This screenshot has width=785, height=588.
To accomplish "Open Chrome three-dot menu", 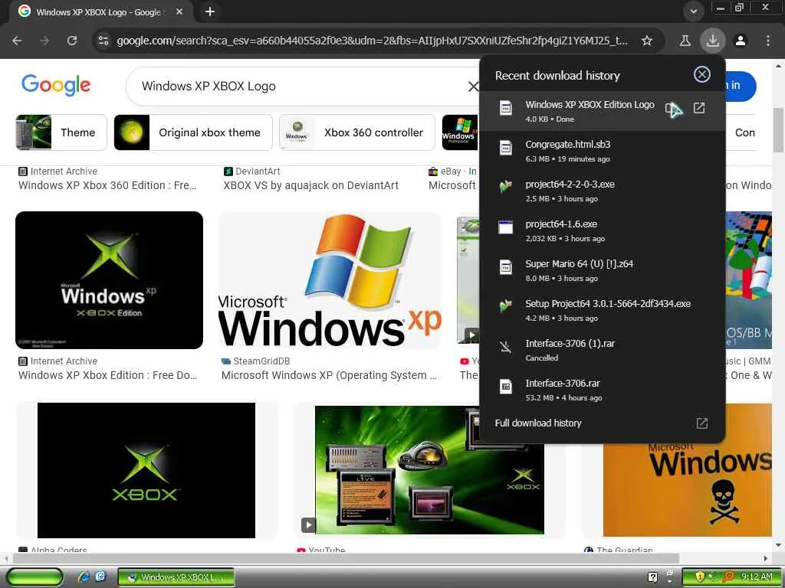I will coord(768,41).
